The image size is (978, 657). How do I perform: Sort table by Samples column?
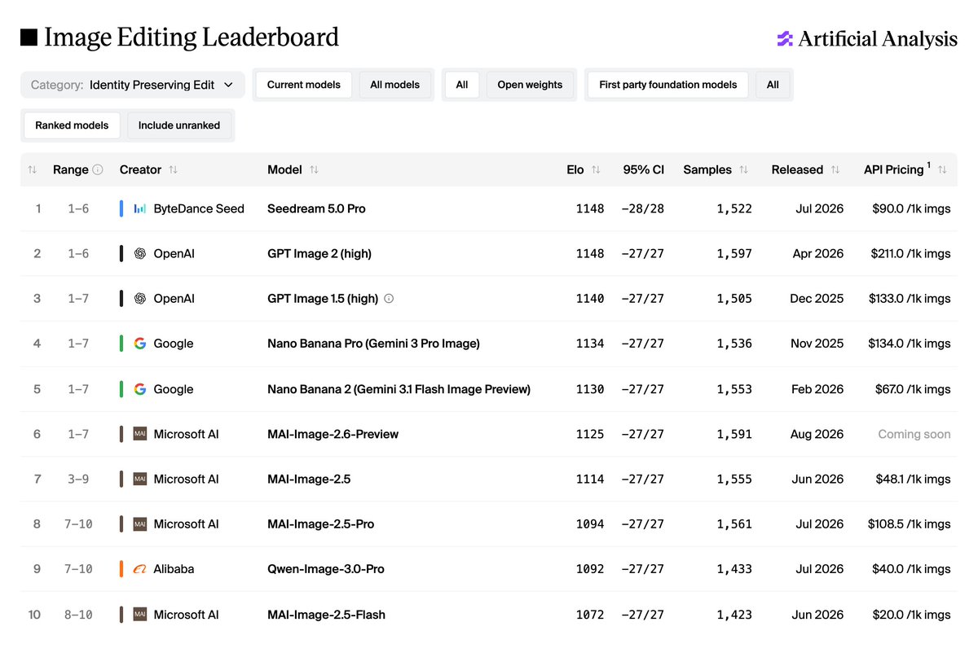[743, 169]
